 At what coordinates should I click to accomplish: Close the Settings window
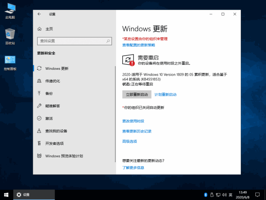coord(235,14)
